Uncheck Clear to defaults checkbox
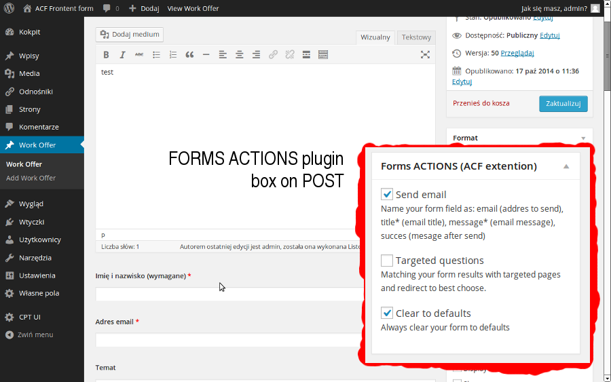The height and width of the screenshot is (382, 611). 386,312
